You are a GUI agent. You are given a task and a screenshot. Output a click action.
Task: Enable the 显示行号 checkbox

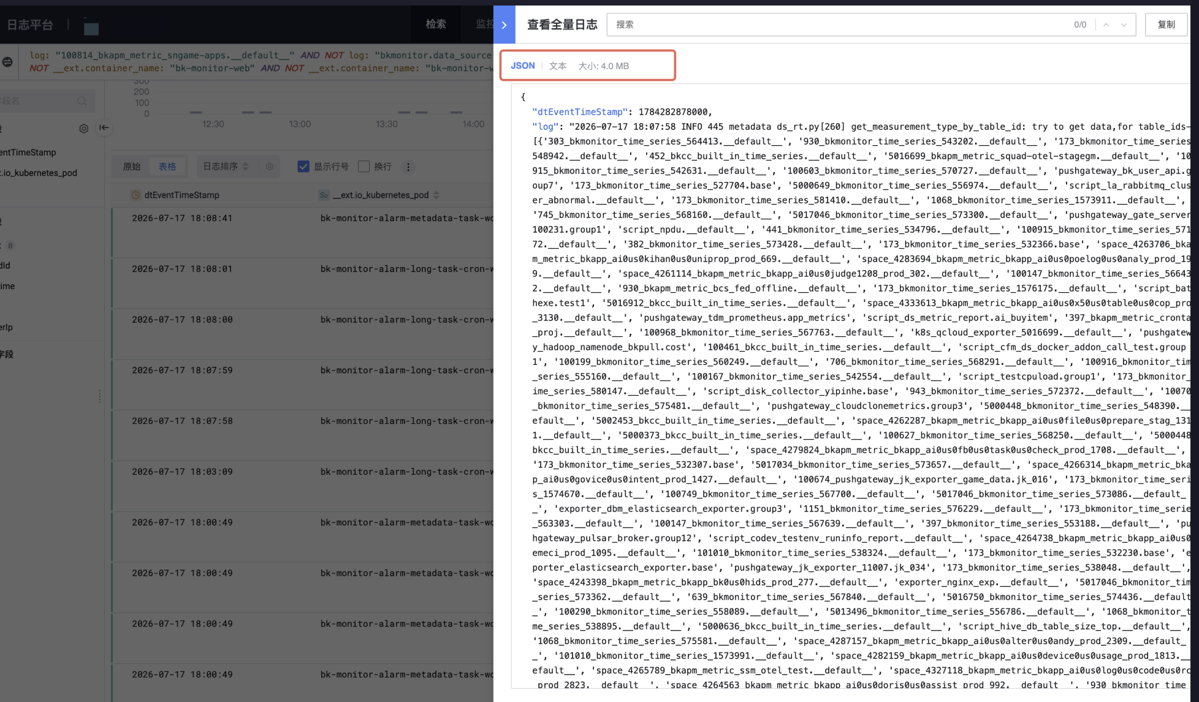pos(303,167)
